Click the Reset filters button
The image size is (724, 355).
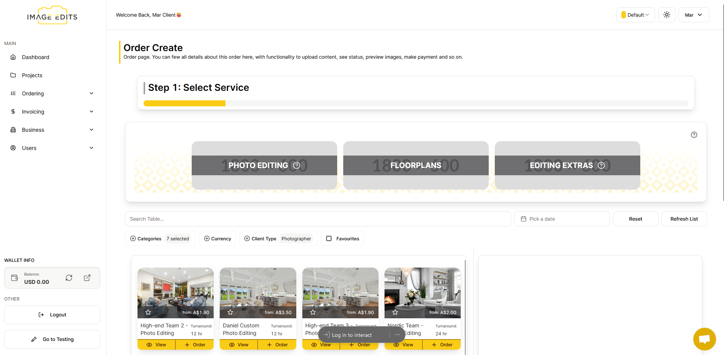635,219
